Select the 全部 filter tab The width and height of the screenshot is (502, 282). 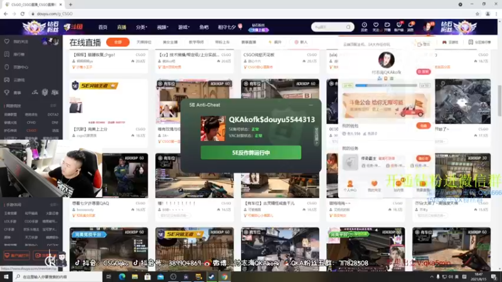click(x=118, y=42)
